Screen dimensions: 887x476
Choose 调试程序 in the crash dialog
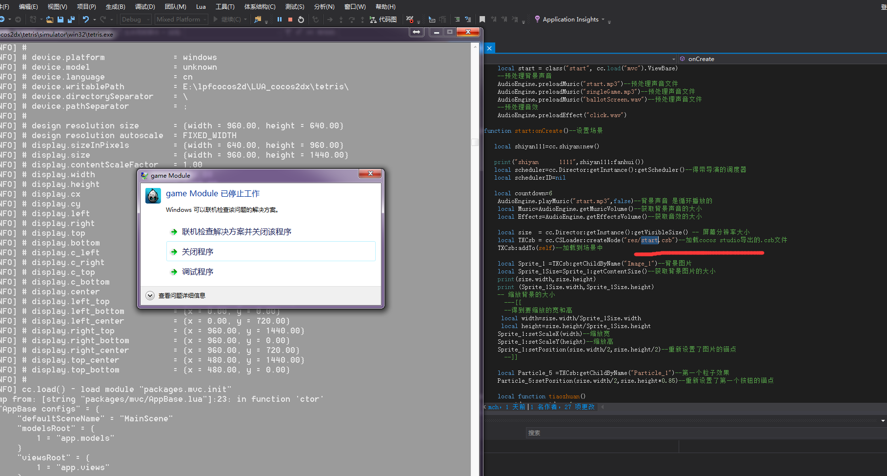tap(198, 272)
